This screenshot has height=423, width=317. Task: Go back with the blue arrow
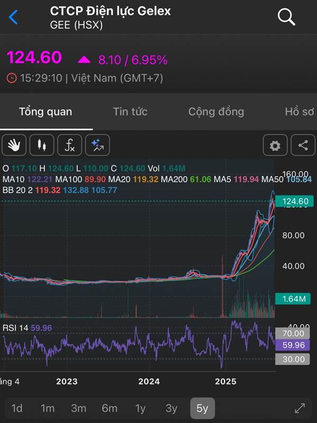tap(13, 17)
